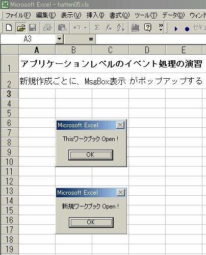Print using the printer icon
Image resolution: width=206 pixels, height=255 pixels.
(x=47, y=28)
